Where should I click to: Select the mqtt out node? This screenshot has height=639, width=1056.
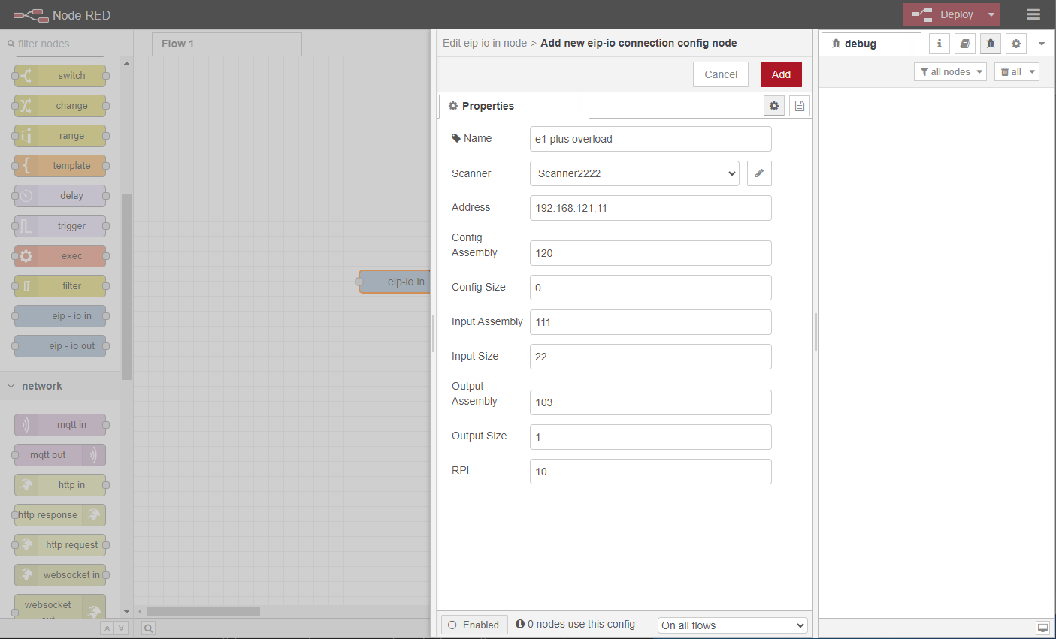pos(60,455)
